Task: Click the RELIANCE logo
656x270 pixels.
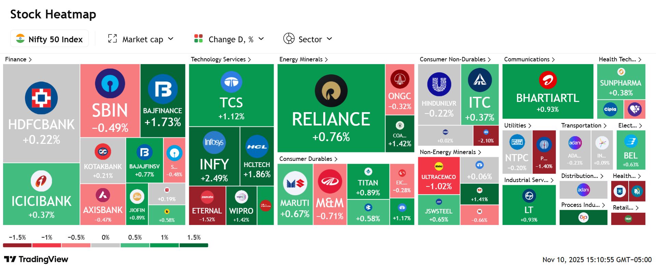Action: coord(331,91)
